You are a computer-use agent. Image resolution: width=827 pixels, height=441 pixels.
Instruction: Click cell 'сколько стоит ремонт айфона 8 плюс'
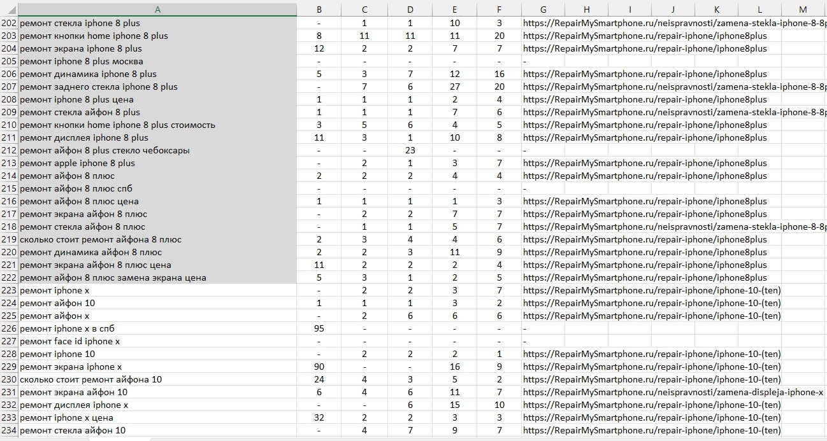157,239
